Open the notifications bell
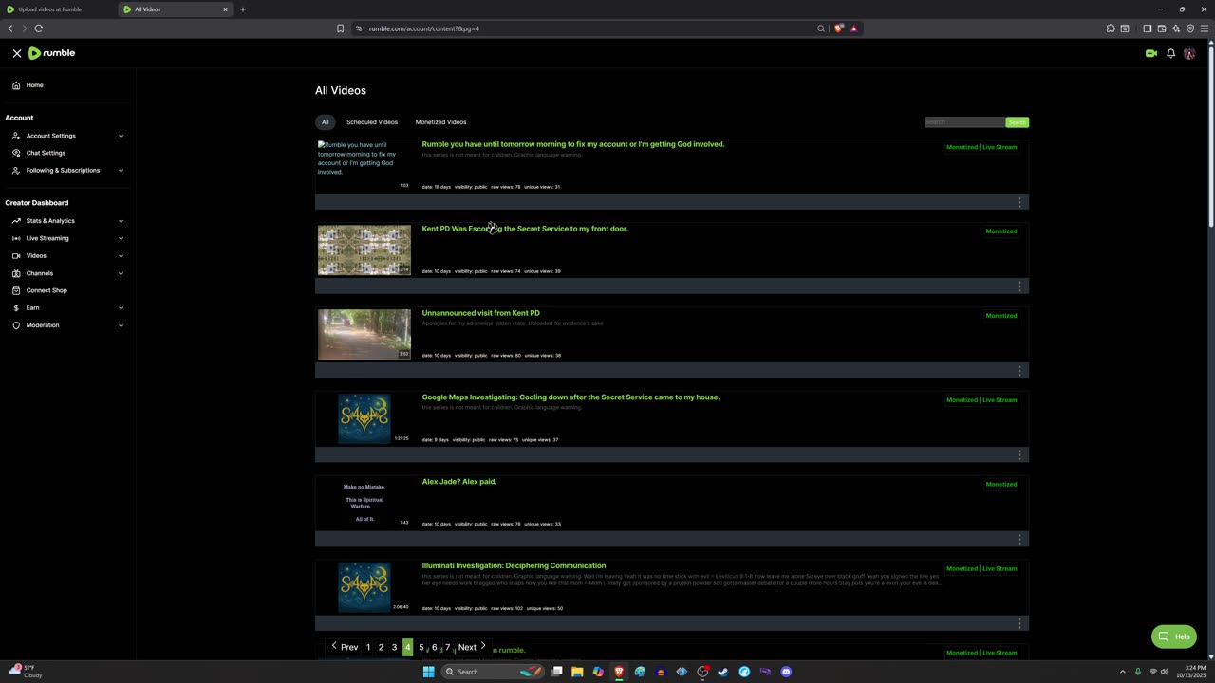Viewport: 1215px width, 683px height. click(1171, 53)
